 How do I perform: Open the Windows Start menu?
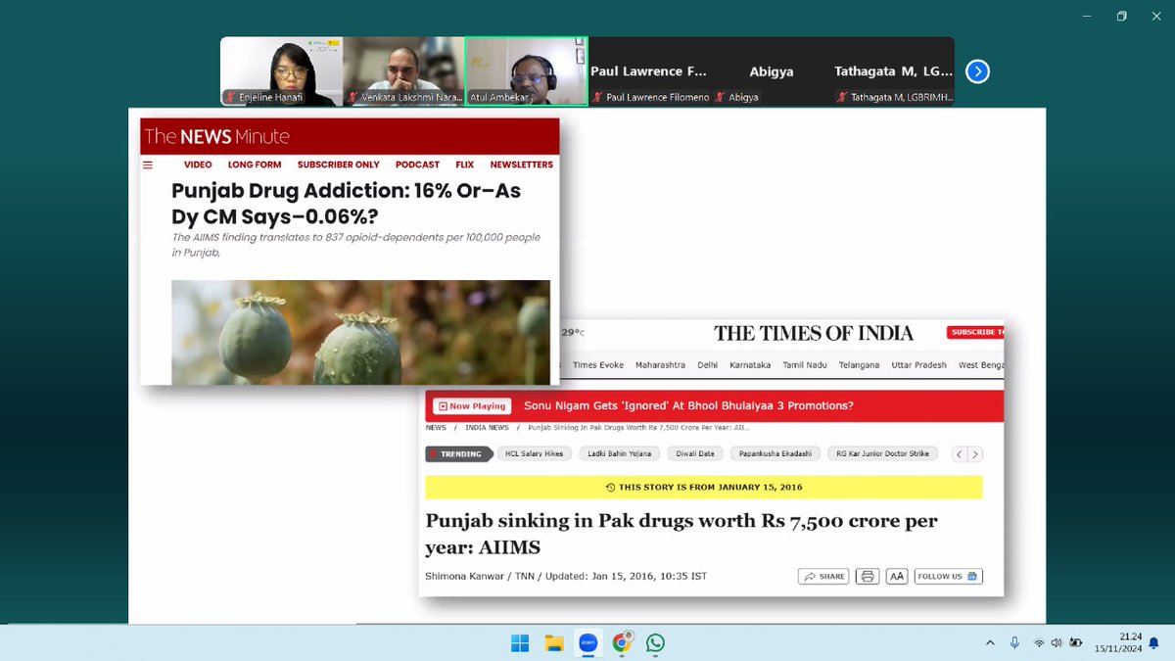point(520,643)
